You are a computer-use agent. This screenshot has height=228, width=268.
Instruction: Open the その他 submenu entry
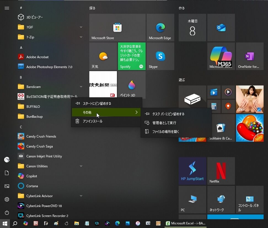(x=106, y=112)
